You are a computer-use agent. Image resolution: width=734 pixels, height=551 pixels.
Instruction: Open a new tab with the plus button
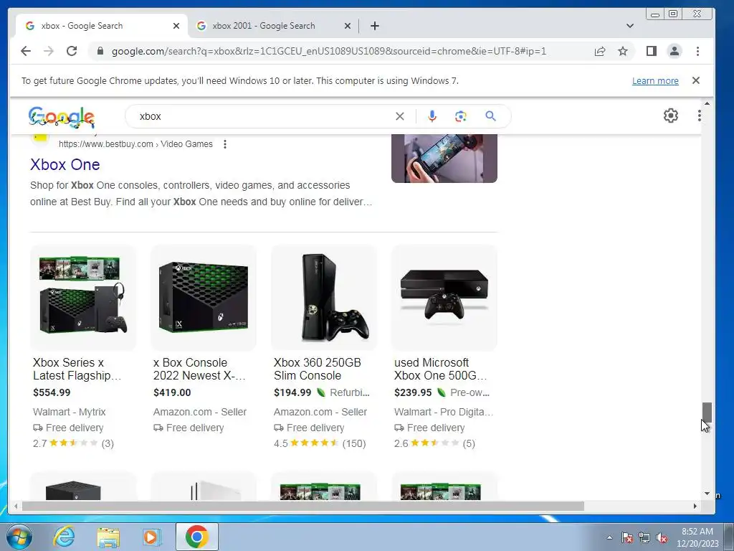(374, 26)
